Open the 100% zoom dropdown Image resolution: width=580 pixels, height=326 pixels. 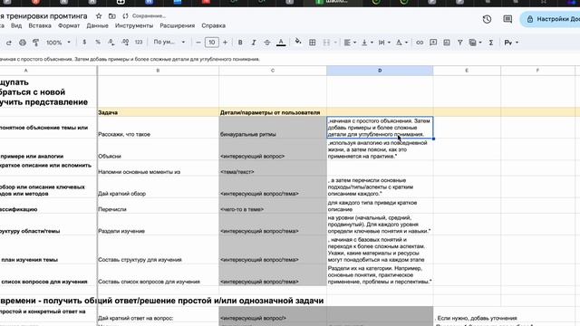tap(58, 43)
